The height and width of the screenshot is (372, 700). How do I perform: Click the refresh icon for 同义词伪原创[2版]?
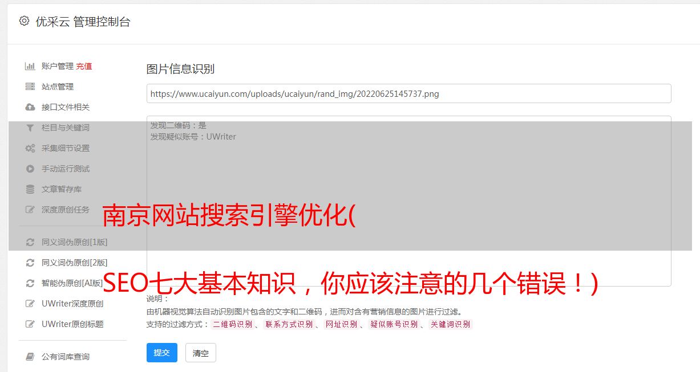tap(30, 263)
